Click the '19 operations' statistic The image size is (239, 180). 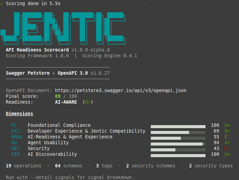point(24,166)
